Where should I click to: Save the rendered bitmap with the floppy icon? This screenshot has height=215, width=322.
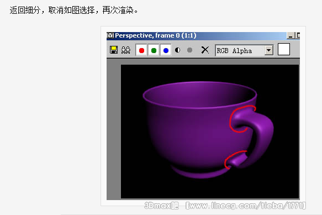(114, 50)
